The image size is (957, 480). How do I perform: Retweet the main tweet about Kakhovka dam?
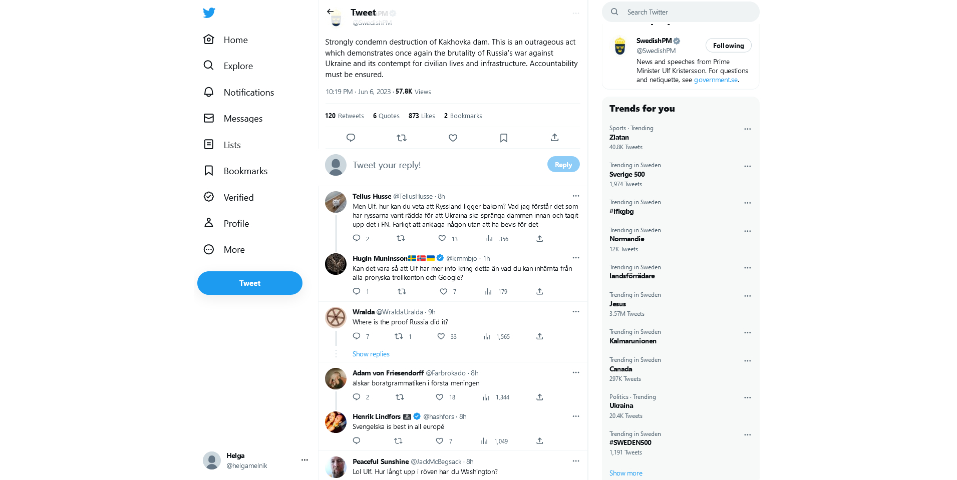point(402,138)
